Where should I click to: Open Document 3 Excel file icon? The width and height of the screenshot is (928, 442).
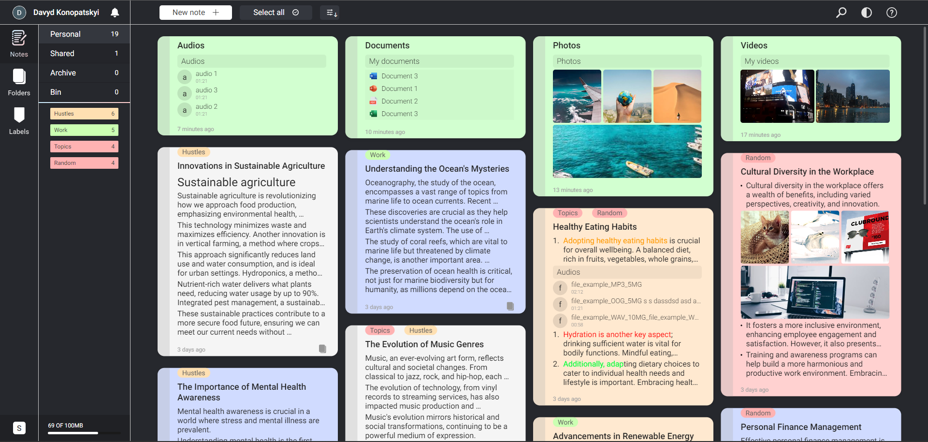373,114
